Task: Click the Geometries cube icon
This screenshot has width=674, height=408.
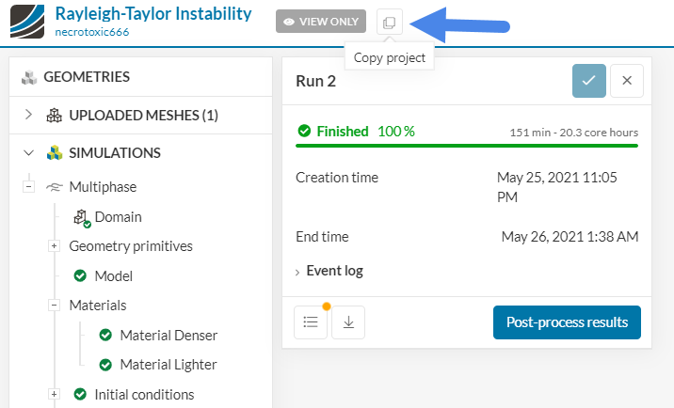Action: 28,77
